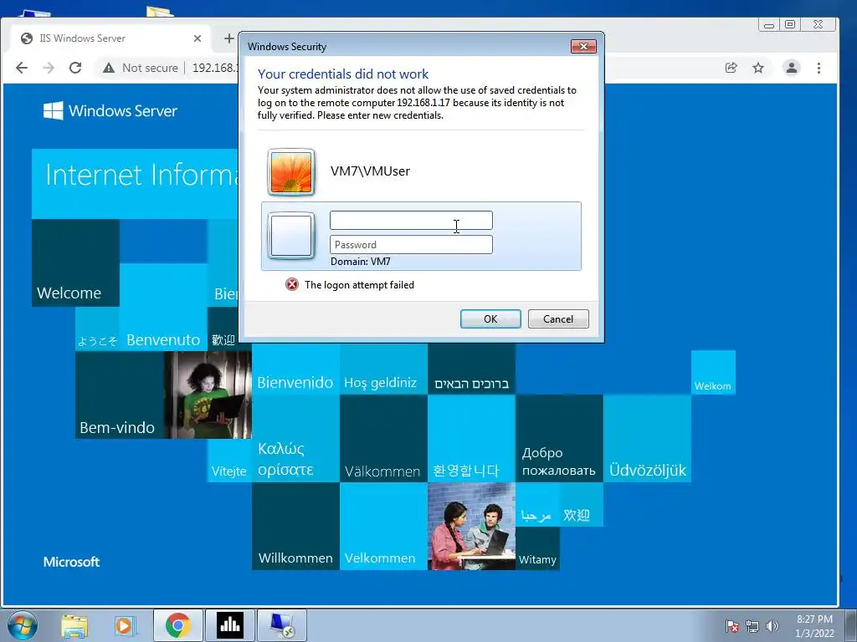The image size is (857, 642).
Task: Click the Not secure warning icon
Action: (x=109, y=68)
